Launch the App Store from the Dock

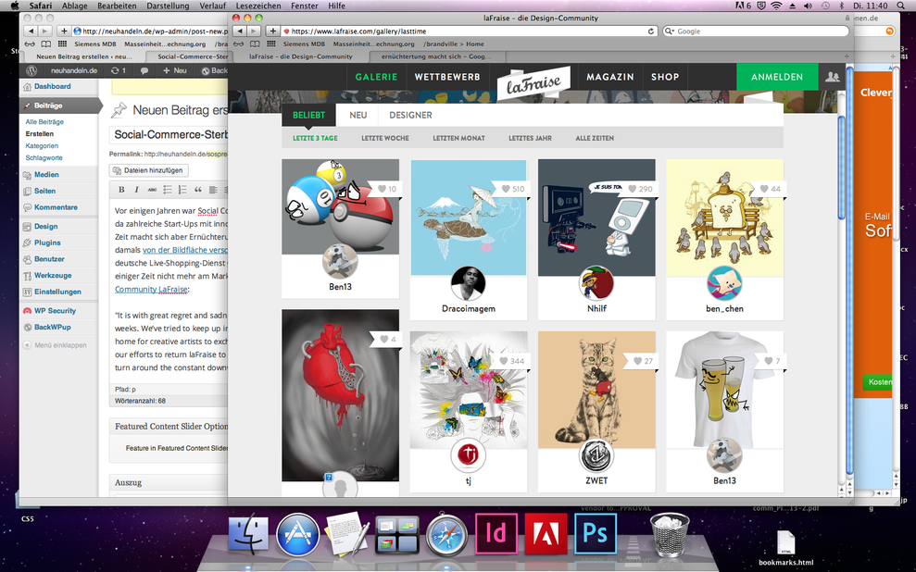(297, 534)
